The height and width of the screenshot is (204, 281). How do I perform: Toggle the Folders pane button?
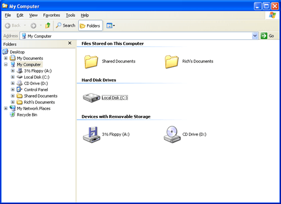[x=90, y=25]
